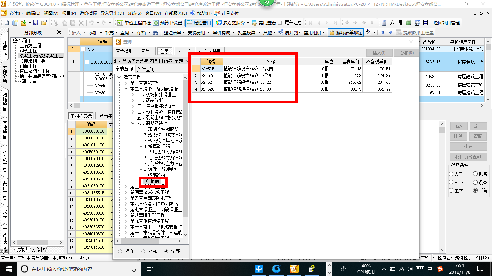Select the A2-526 植筋 12~16 row

(x=292, y=75)
